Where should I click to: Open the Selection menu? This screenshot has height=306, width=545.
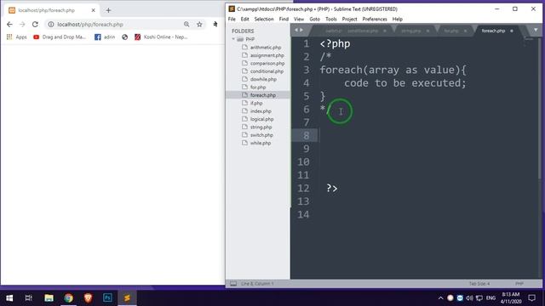[x=264, y=19]
